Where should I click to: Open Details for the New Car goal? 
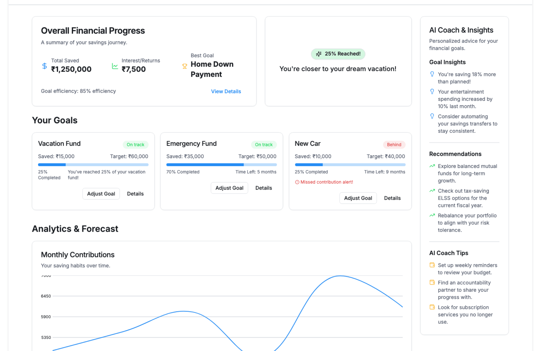coord(392,198)
